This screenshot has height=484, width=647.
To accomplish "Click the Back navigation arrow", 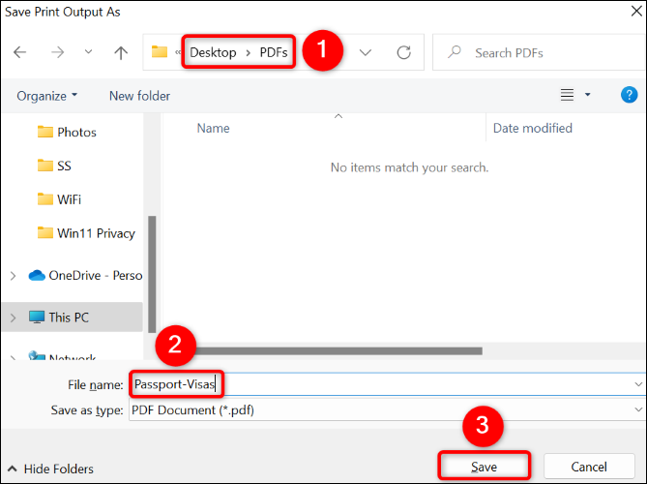I will pyautogui.click(x=20, y=53).
